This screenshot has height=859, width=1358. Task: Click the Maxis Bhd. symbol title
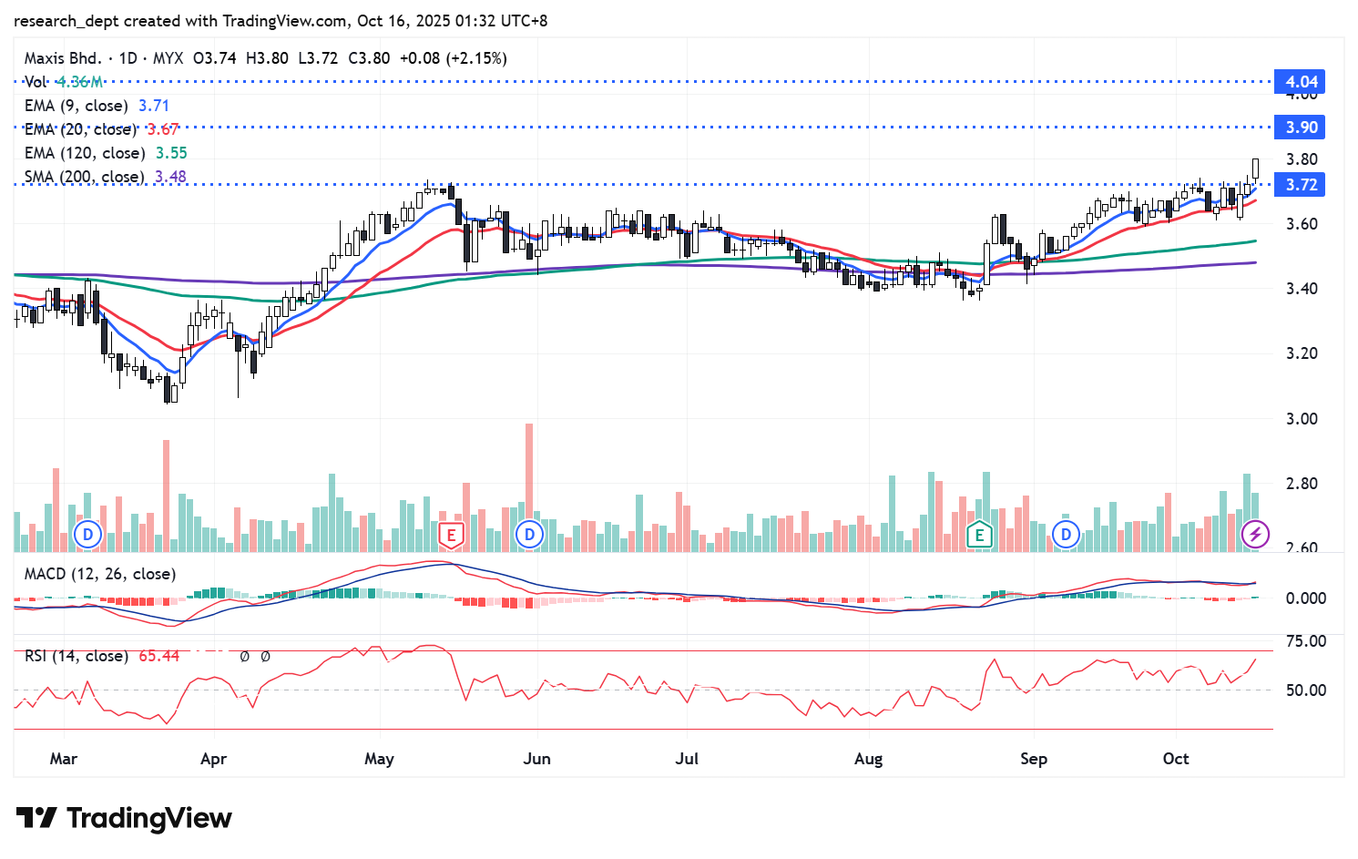pyautogui.click(x=62, y=58)
